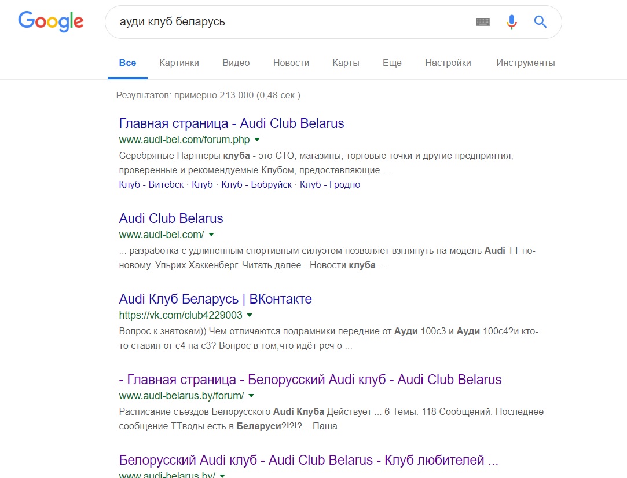Open the Карты tab

tap(346, 63)
